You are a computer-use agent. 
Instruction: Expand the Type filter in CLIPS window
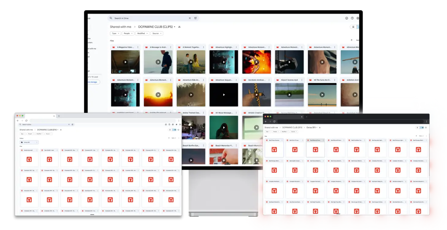(115, 33)
